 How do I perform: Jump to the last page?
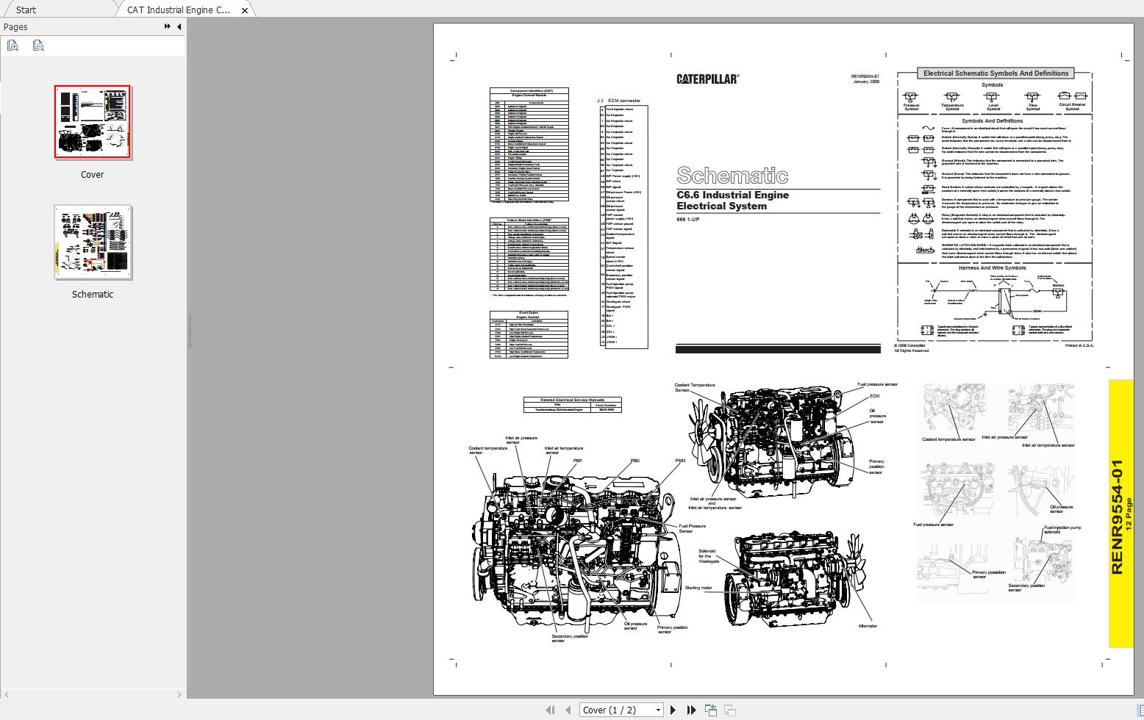(691, 710)
